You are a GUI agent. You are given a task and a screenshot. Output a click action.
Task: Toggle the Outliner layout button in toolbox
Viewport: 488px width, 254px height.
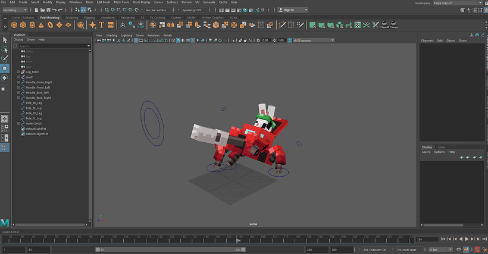5,148
